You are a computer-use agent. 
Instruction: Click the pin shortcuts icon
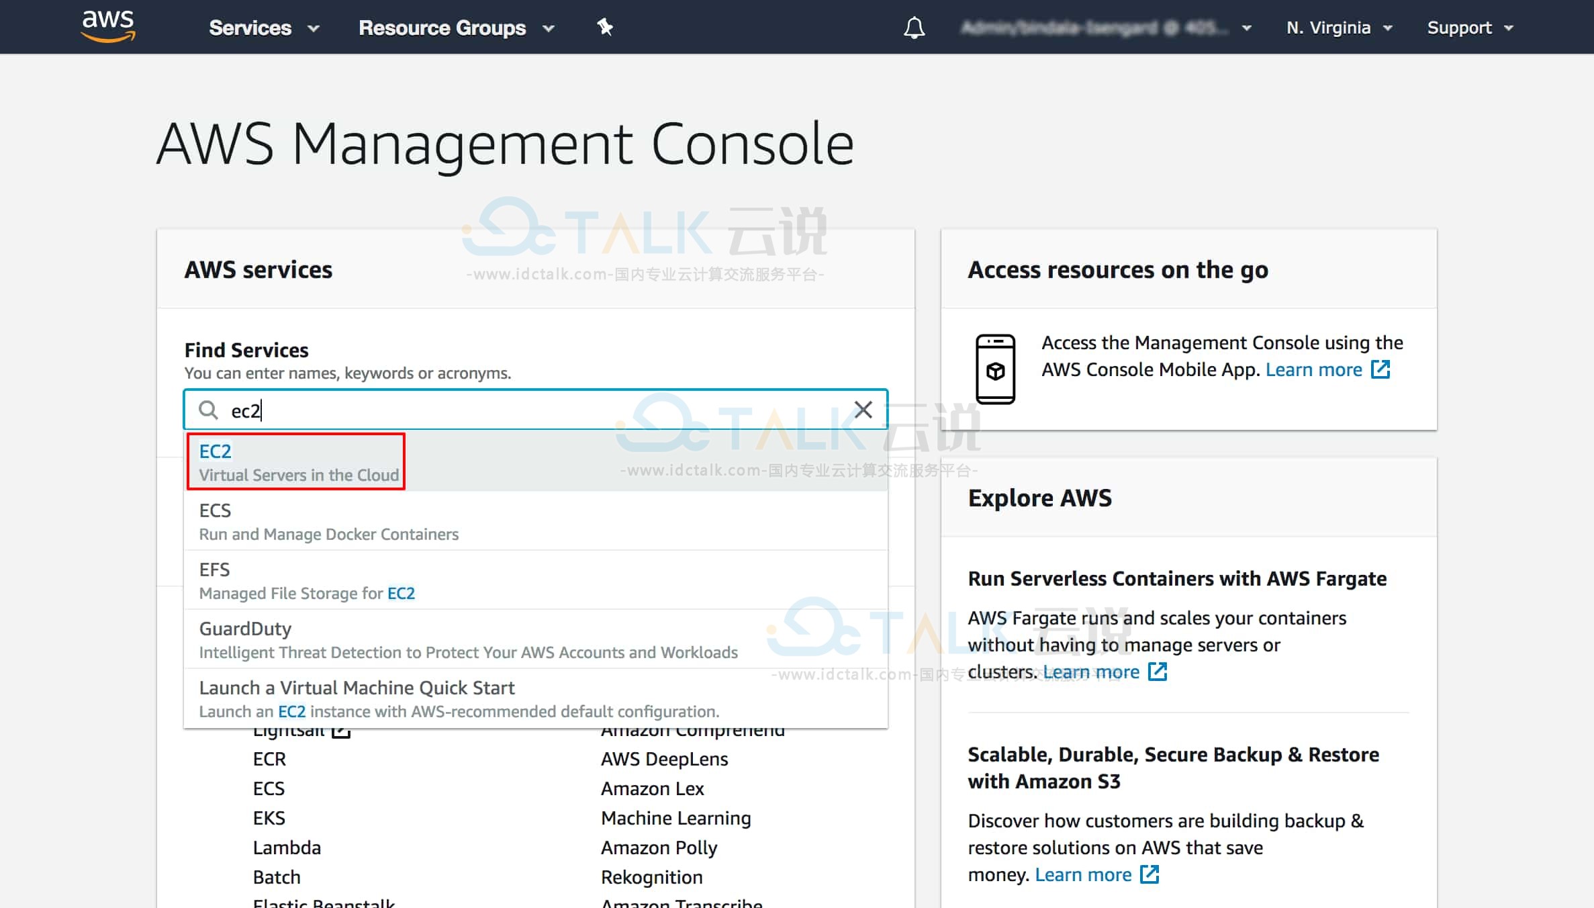click(605, 27)
